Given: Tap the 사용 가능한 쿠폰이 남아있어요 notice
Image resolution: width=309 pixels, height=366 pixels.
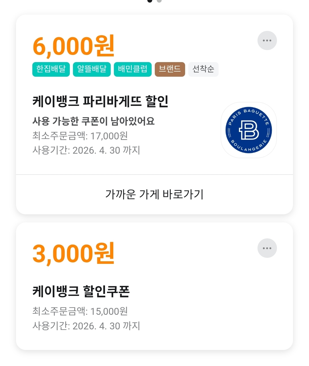Looking at the screenshot, I should coord(94,121).
